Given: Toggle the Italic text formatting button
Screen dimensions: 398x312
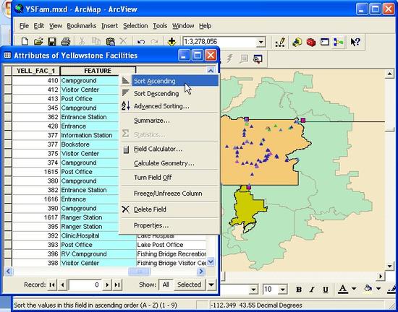Looking at the screenshot, I should pyautogui.click(x=312, y=290).
